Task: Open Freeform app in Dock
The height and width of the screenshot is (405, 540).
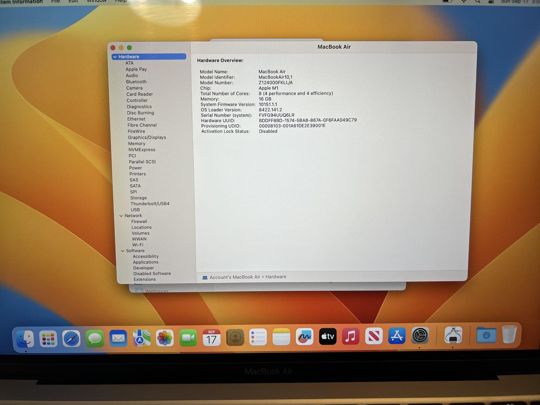Action: [x=304, y=337]
